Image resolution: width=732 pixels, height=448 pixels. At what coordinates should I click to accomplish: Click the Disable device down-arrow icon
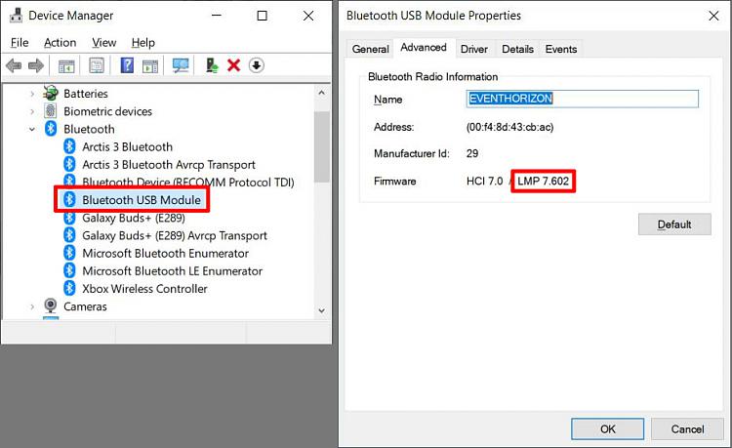(257, 65)
